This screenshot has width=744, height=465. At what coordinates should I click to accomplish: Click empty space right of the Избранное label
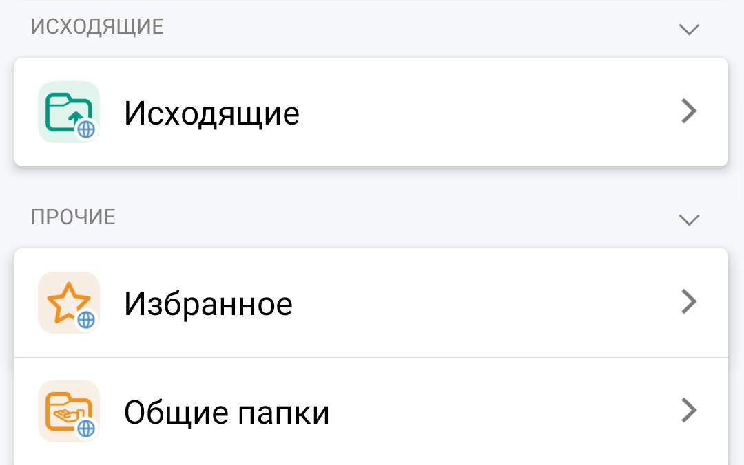[x=482, y=303]
